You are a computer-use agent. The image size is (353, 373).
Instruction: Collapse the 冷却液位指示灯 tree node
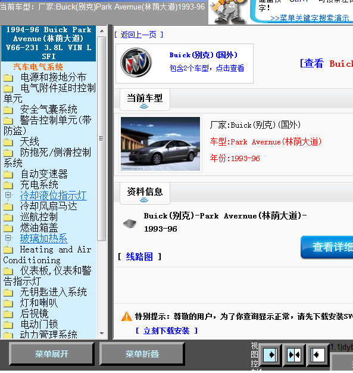tap(8, 195)
